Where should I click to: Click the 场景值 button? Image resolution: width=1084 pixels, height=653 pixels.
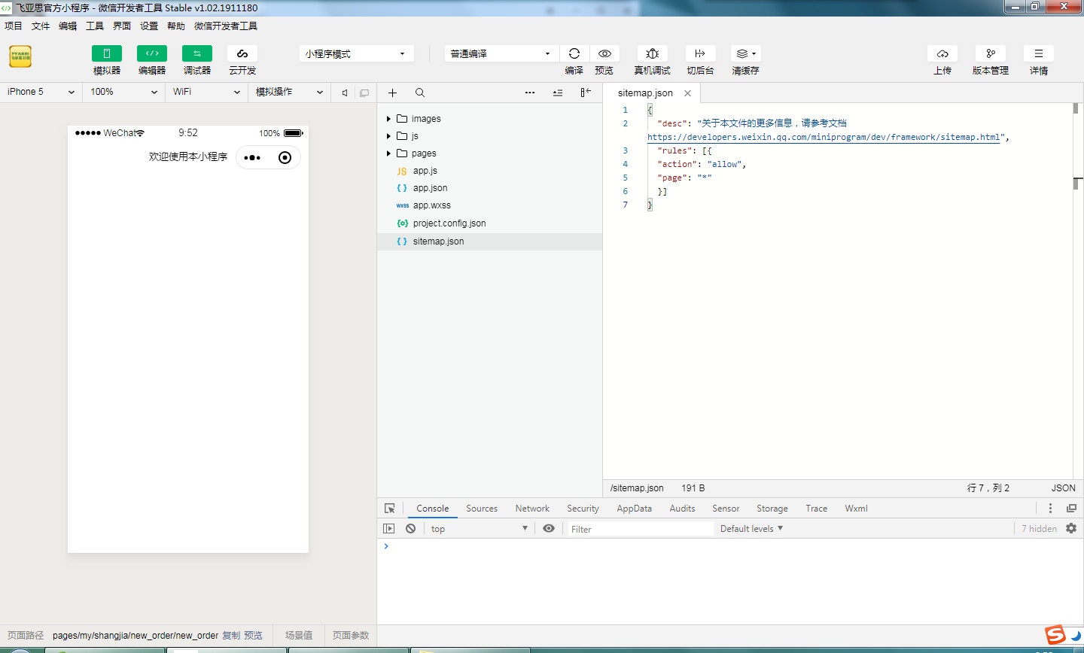(299, 636)
